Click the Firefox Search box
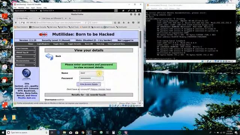Viewport: 240px width, 135px height. point(100,22)
